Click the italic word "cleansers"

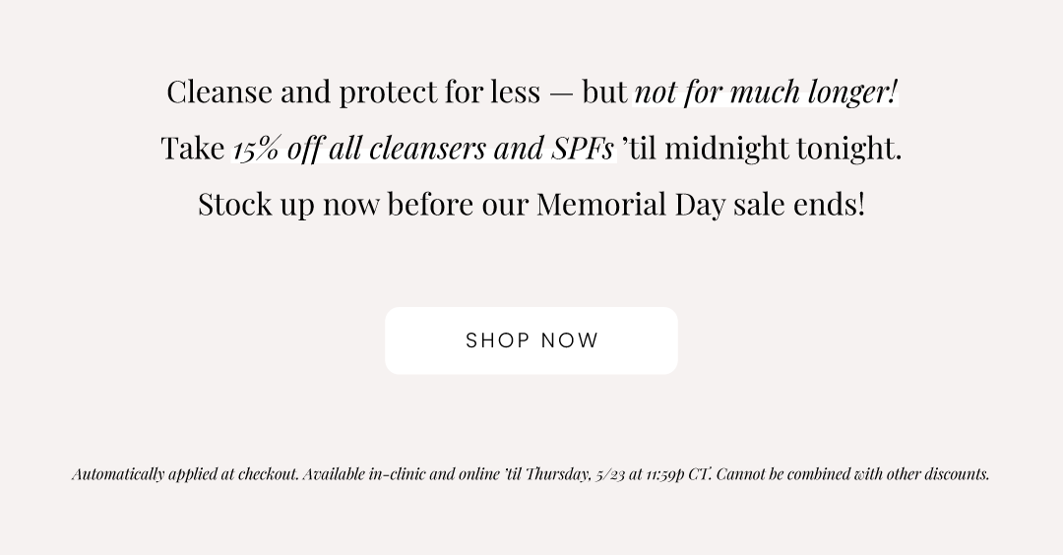coord(427,149)
